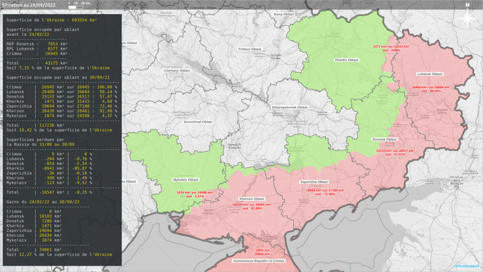This screenshot has width=483, height=272.
Task: Select the Kharkiv Oblast label
Action: pyautogui.click(x=347, y=60)
